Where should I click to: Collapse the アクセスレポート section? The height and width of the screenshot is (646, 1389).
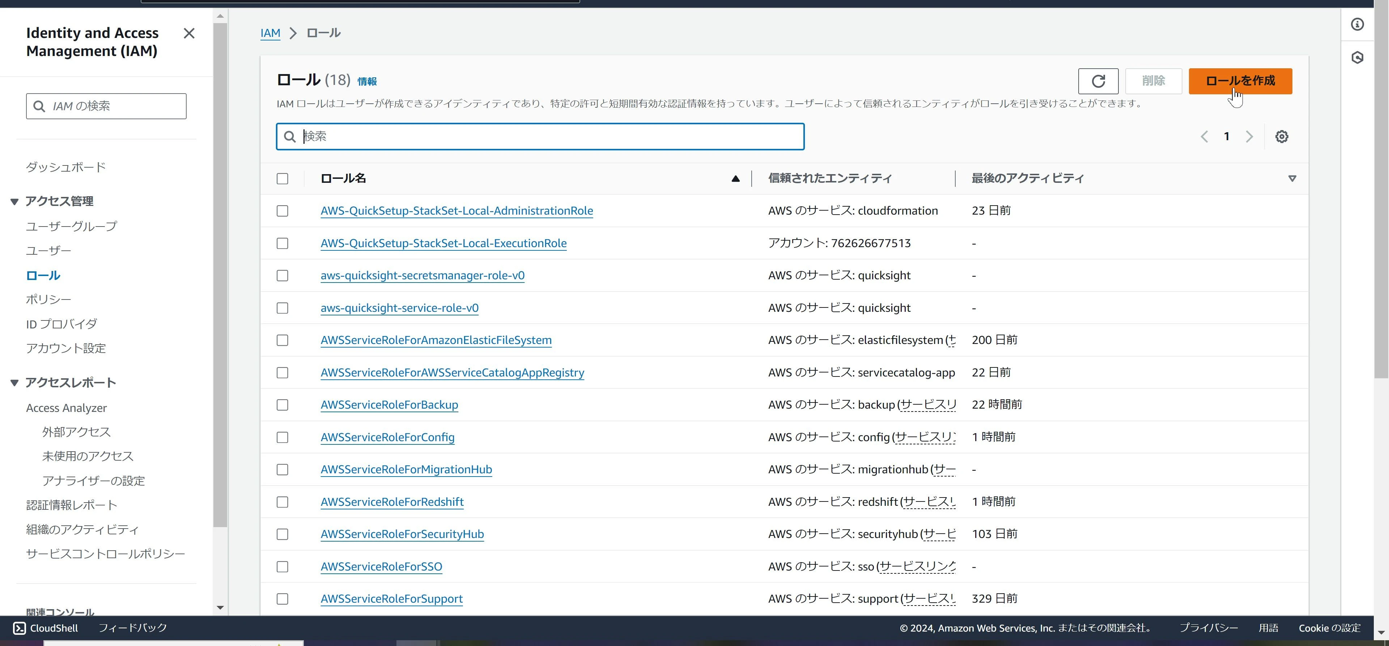click(14, 383)
